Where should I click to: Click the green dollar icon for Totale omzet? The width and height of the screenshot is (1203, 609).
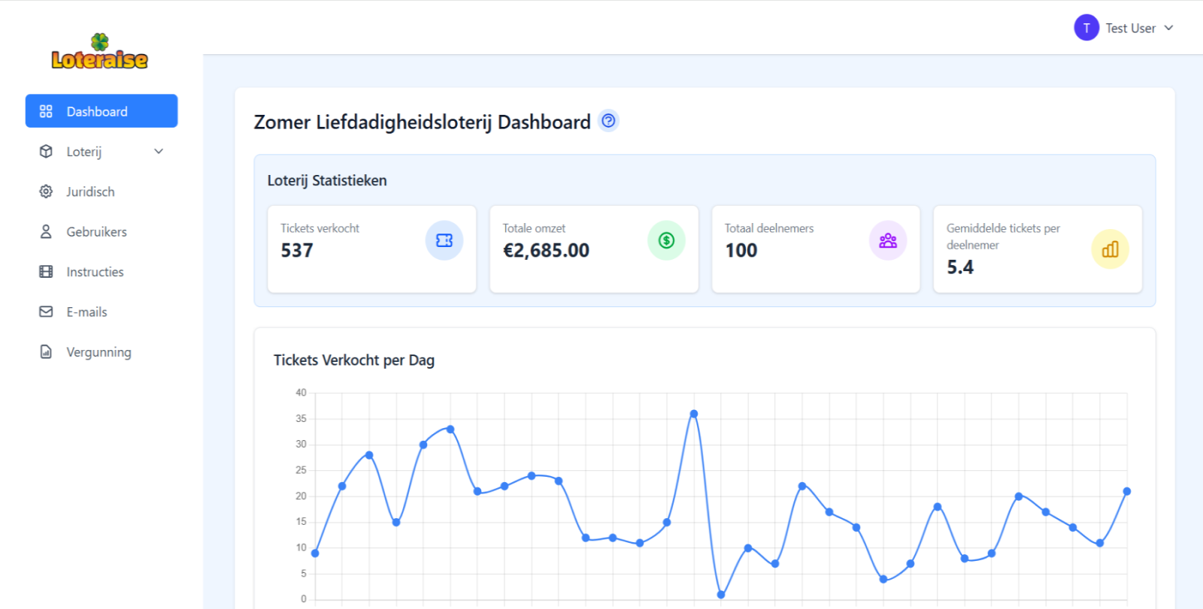[666, 240]
